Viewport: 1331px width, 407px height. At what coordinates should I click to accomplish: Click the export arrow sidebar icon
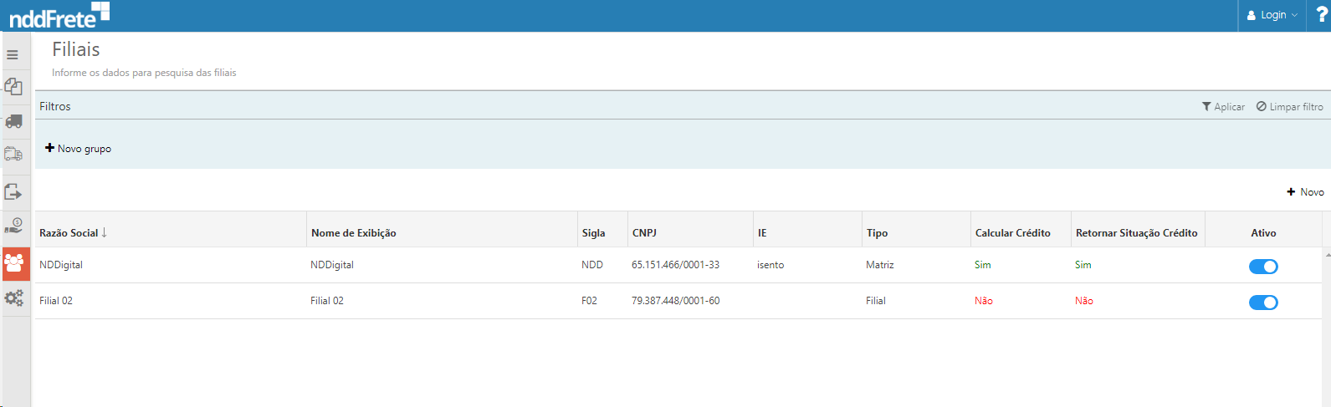13,192
